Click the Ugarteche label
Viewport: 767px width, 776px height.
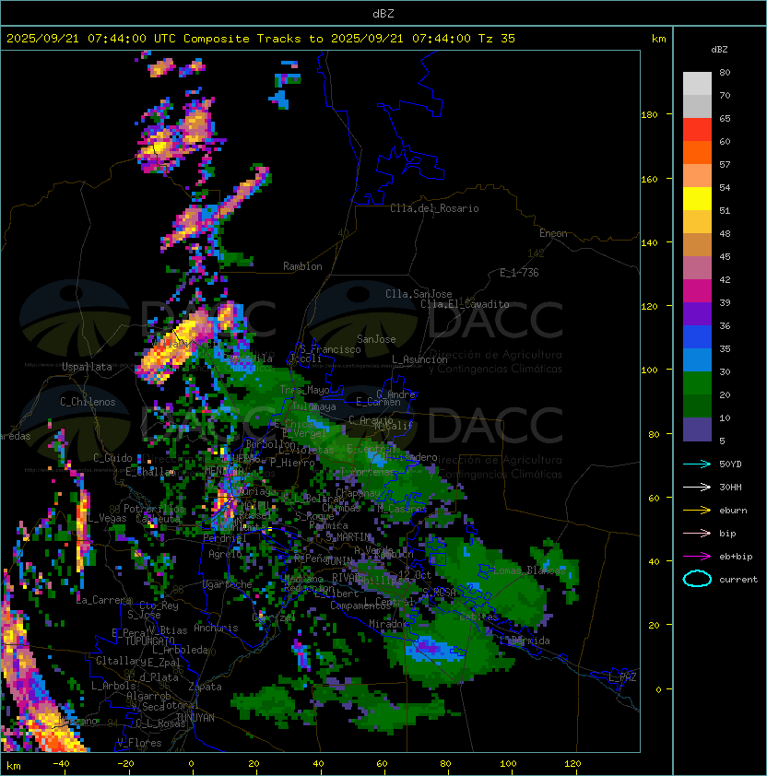(228, 585)
